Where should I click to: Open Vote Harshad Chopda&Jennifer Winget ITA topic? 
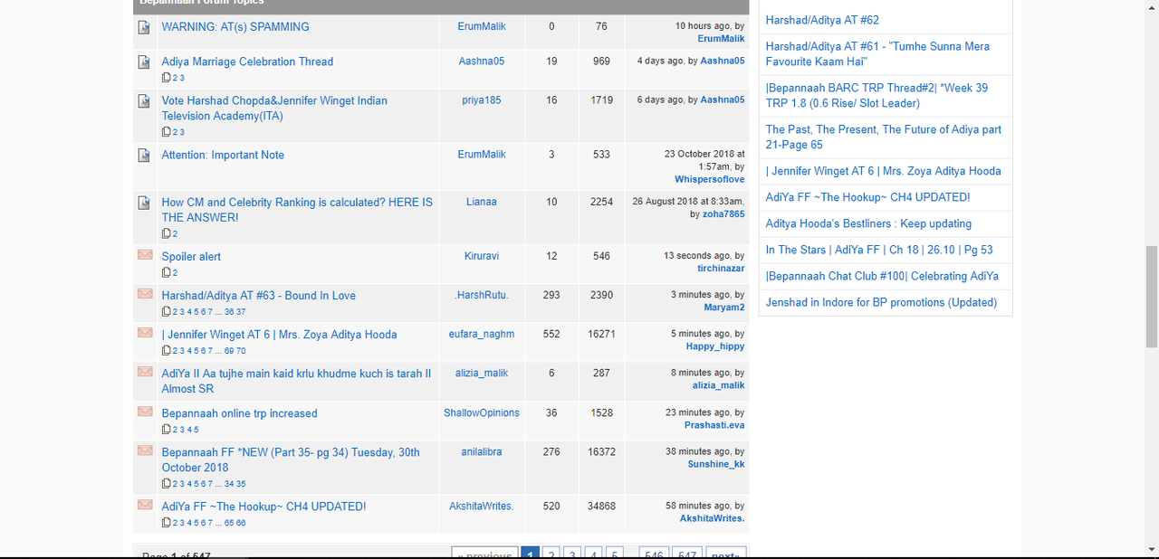274,109
